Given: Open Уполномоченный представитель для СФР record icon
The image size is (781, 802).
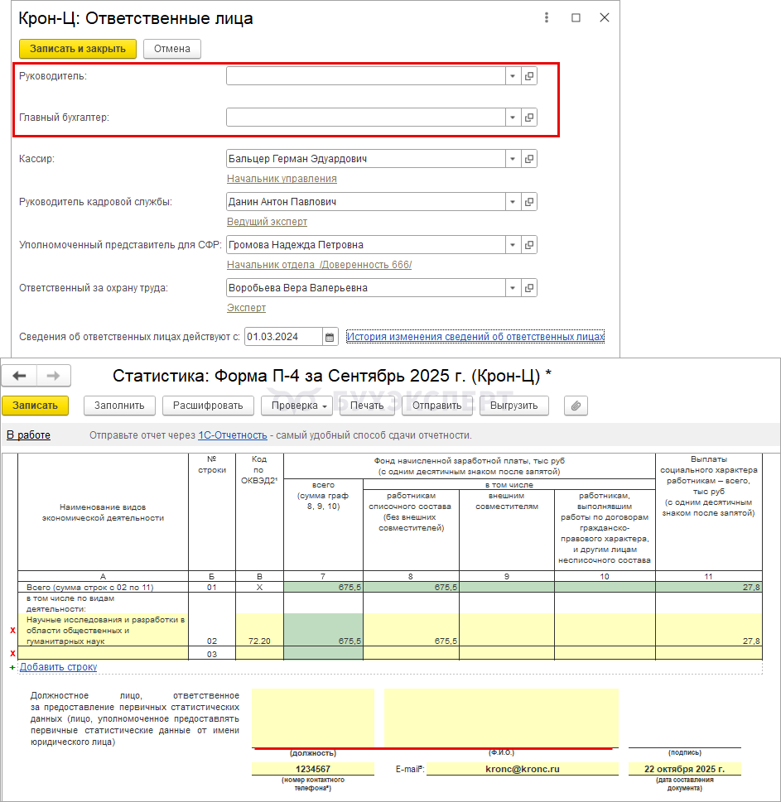Looking at the screenshot, I should click(x=529, y=245).
